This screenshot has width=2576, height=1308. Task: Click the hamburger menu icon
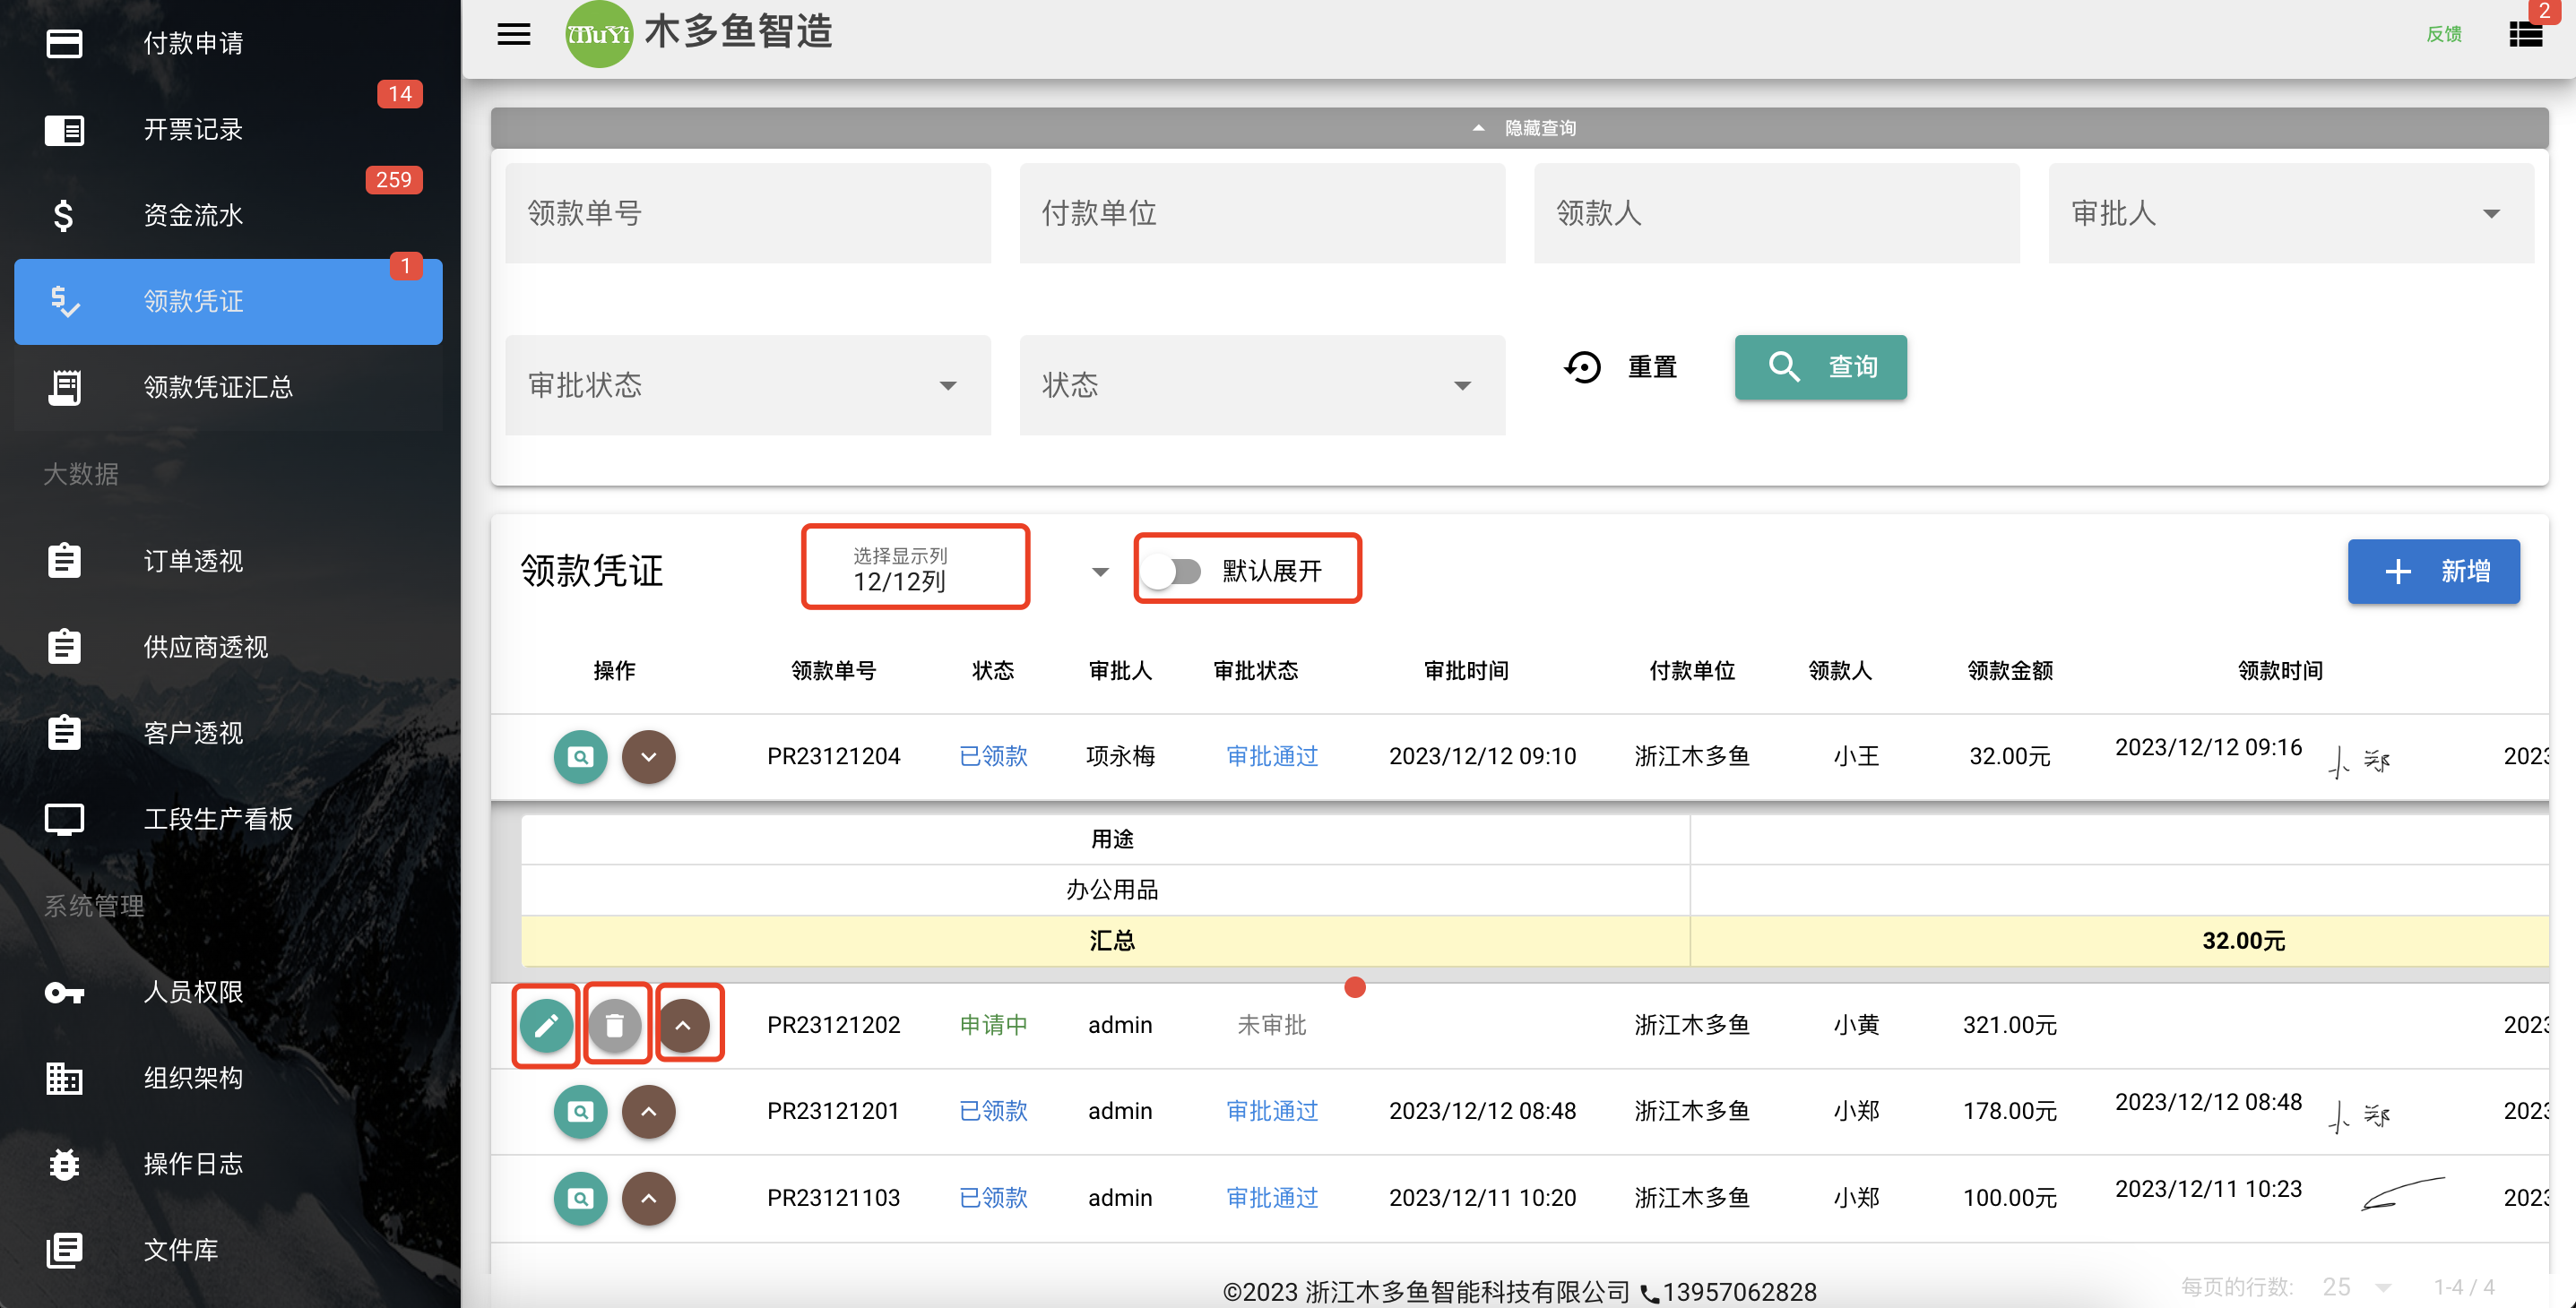point(514,34)
